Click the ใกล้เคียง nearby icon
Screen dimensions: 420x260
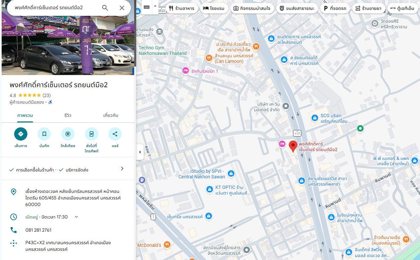click(x=68, y=134)
